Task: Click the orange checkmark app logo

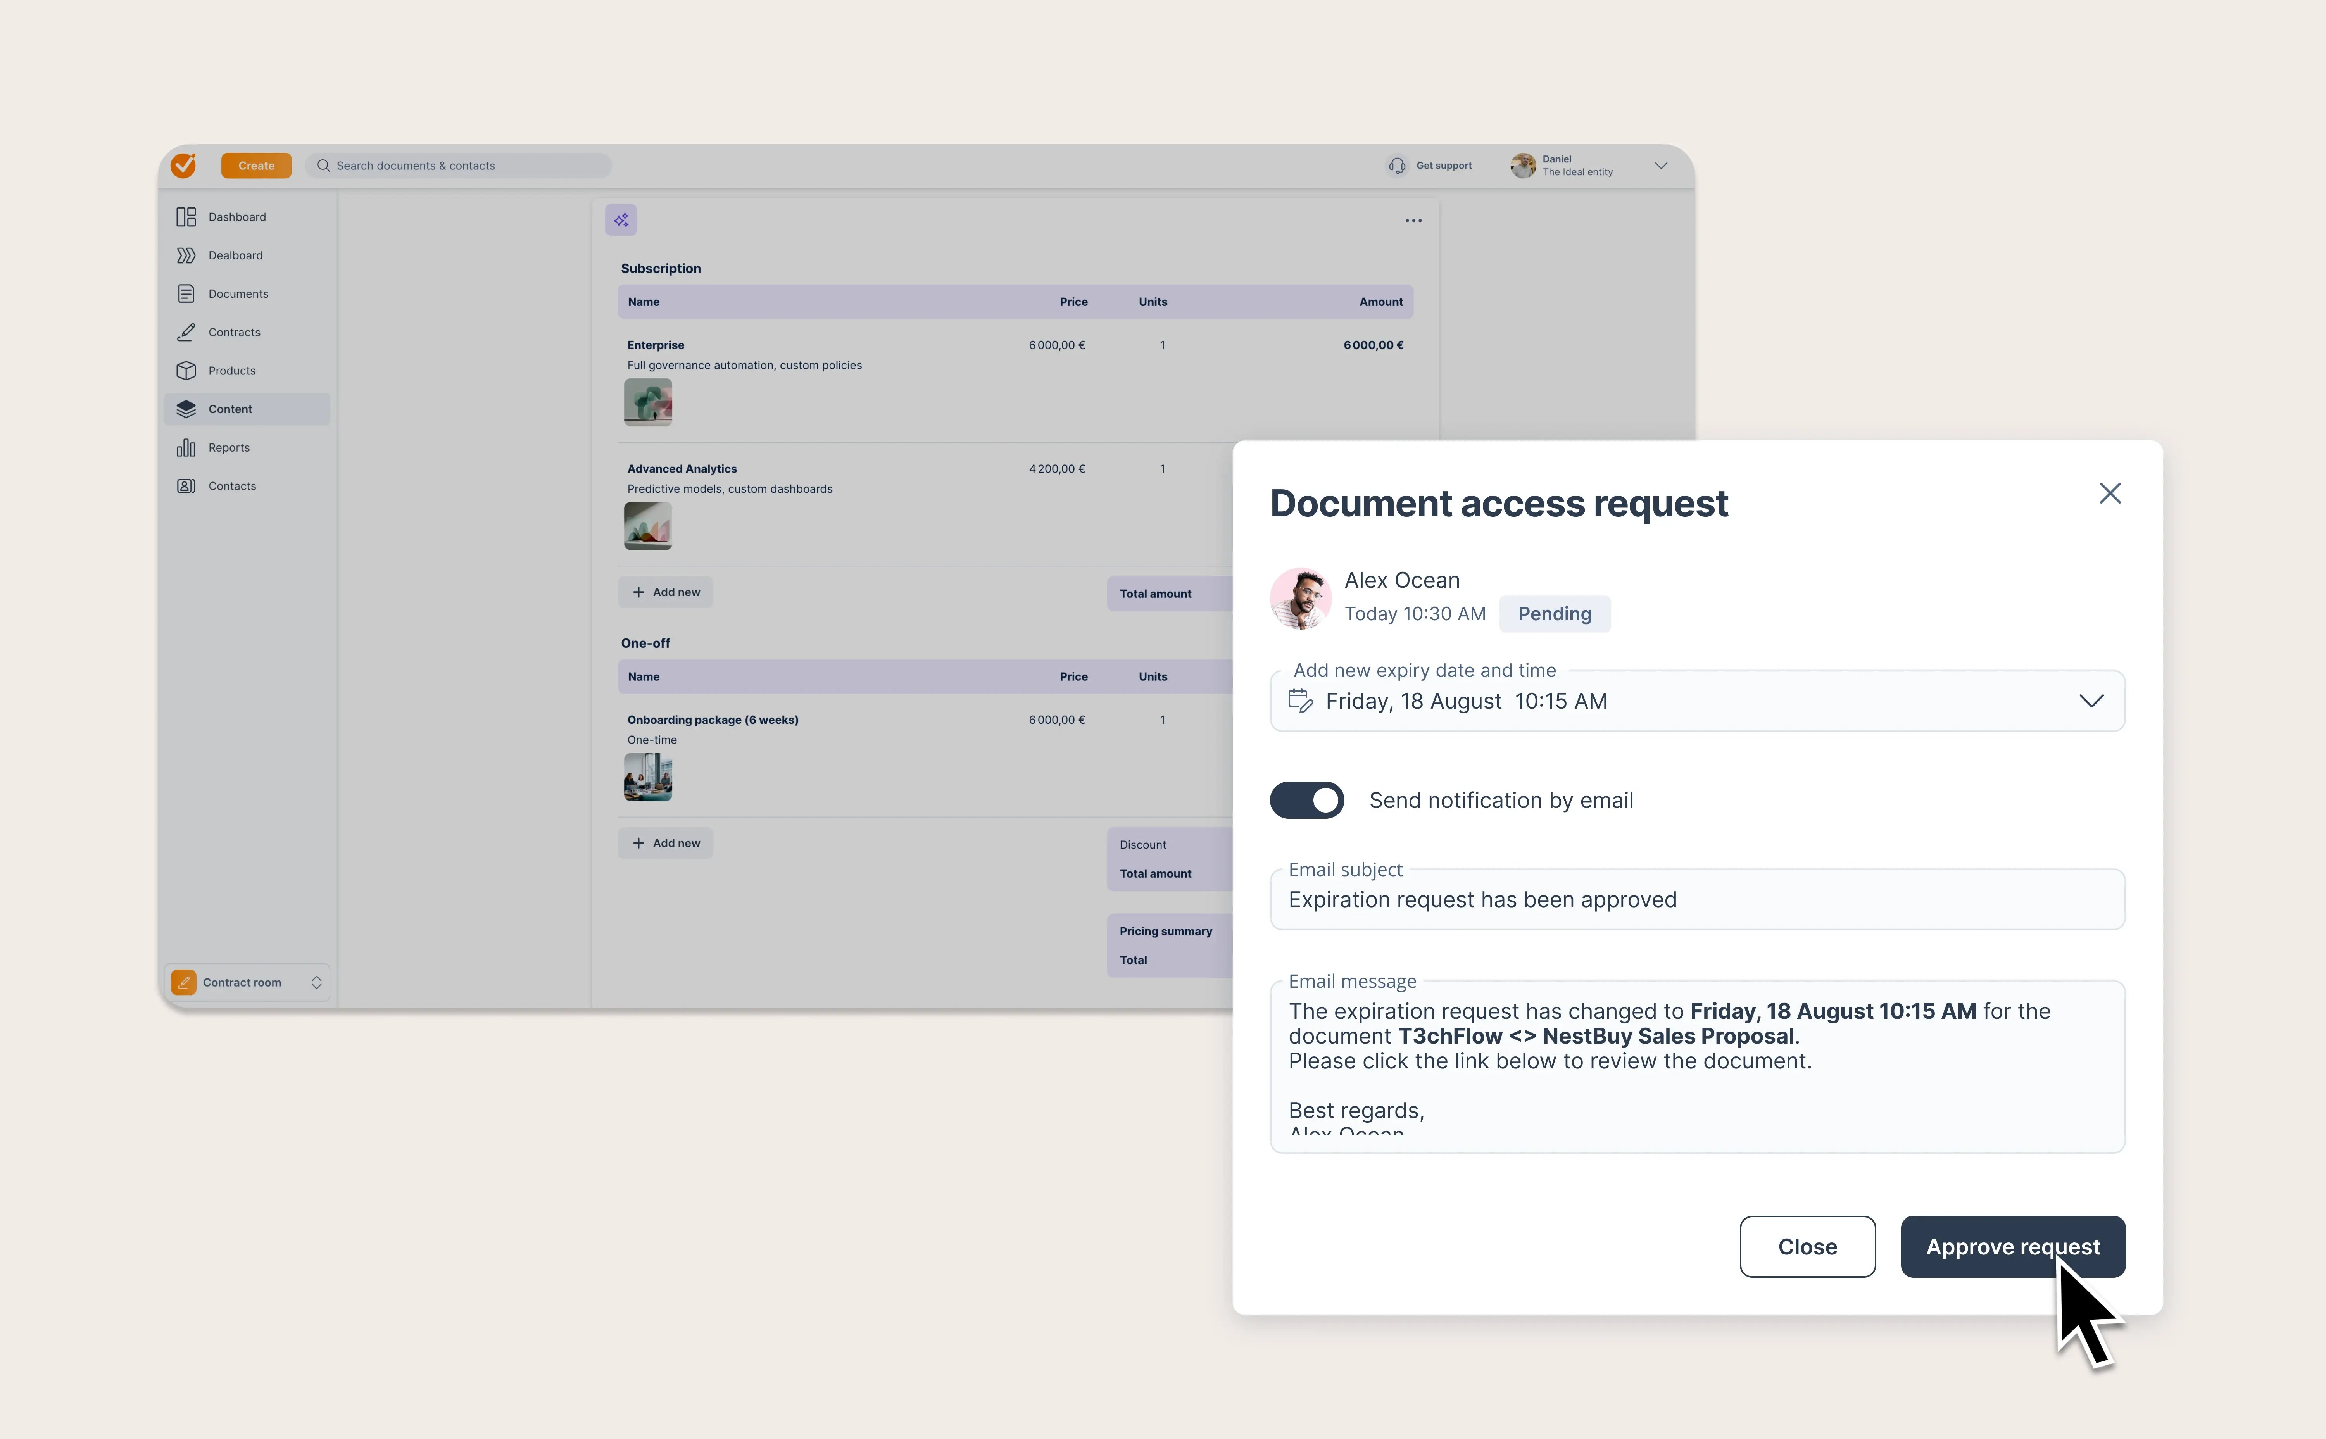Action: pos(184,166)
